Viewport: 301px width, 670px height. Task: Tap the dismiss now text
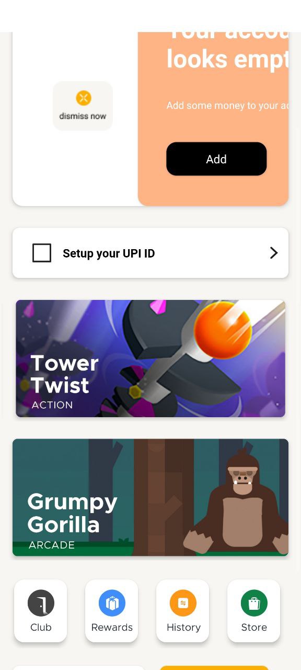coord(83,116)
